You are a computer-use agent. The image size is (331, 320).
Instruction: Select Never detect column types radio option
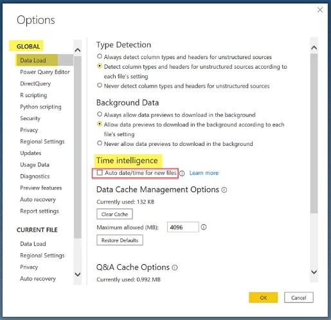coord(100,85)
